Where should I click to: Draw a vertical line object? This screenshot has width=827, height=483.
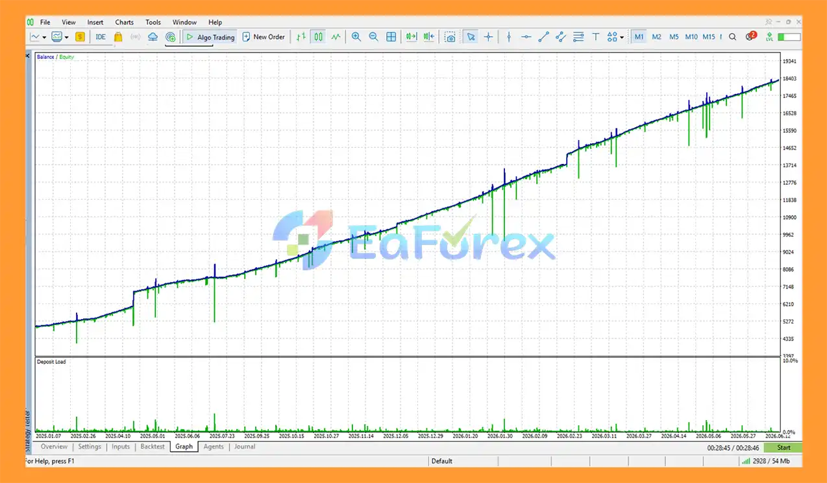point(509,37)
